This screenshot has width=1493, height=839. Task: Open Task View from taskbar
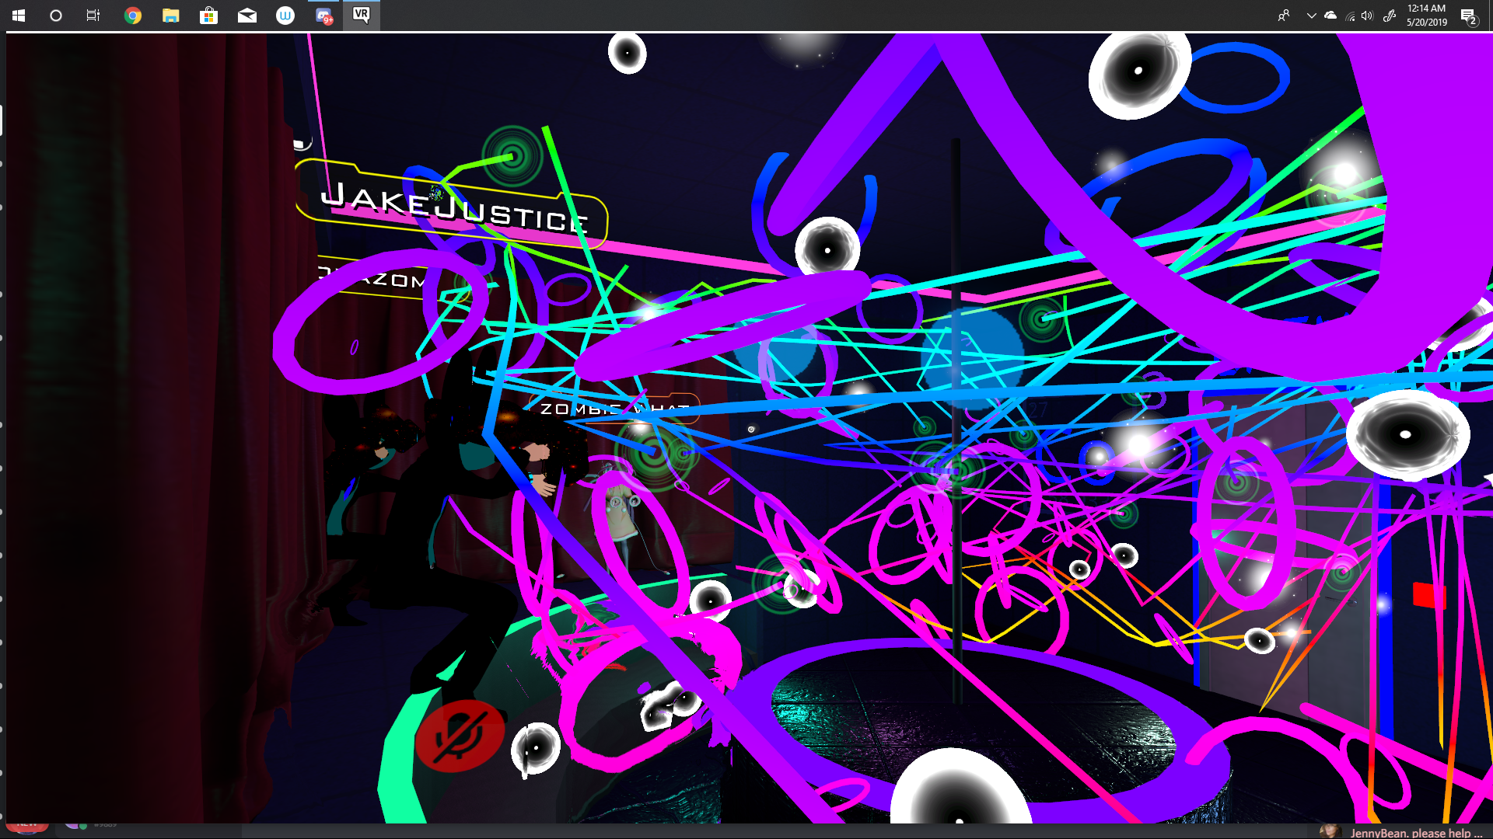pos(93,16)
